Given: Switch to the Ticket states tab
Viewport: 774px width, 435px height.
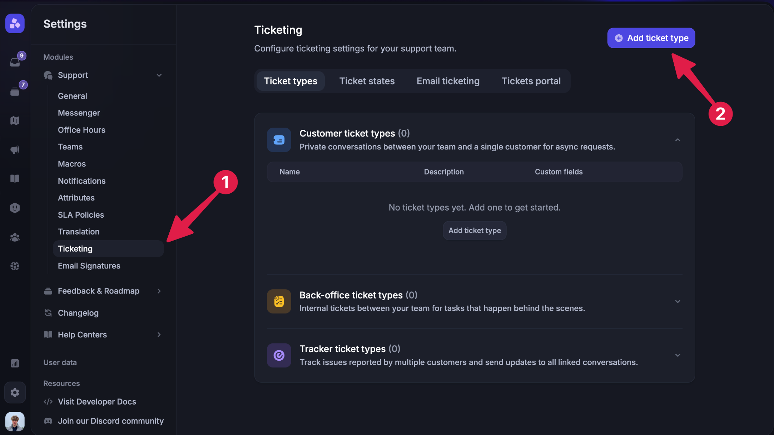Looking at the screenshot, I should click(x=367, y=81).
